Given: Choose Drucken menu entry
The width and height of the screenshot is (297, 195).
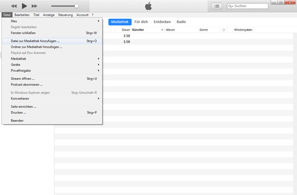Looking at the screenshot, I should [52, 113].
